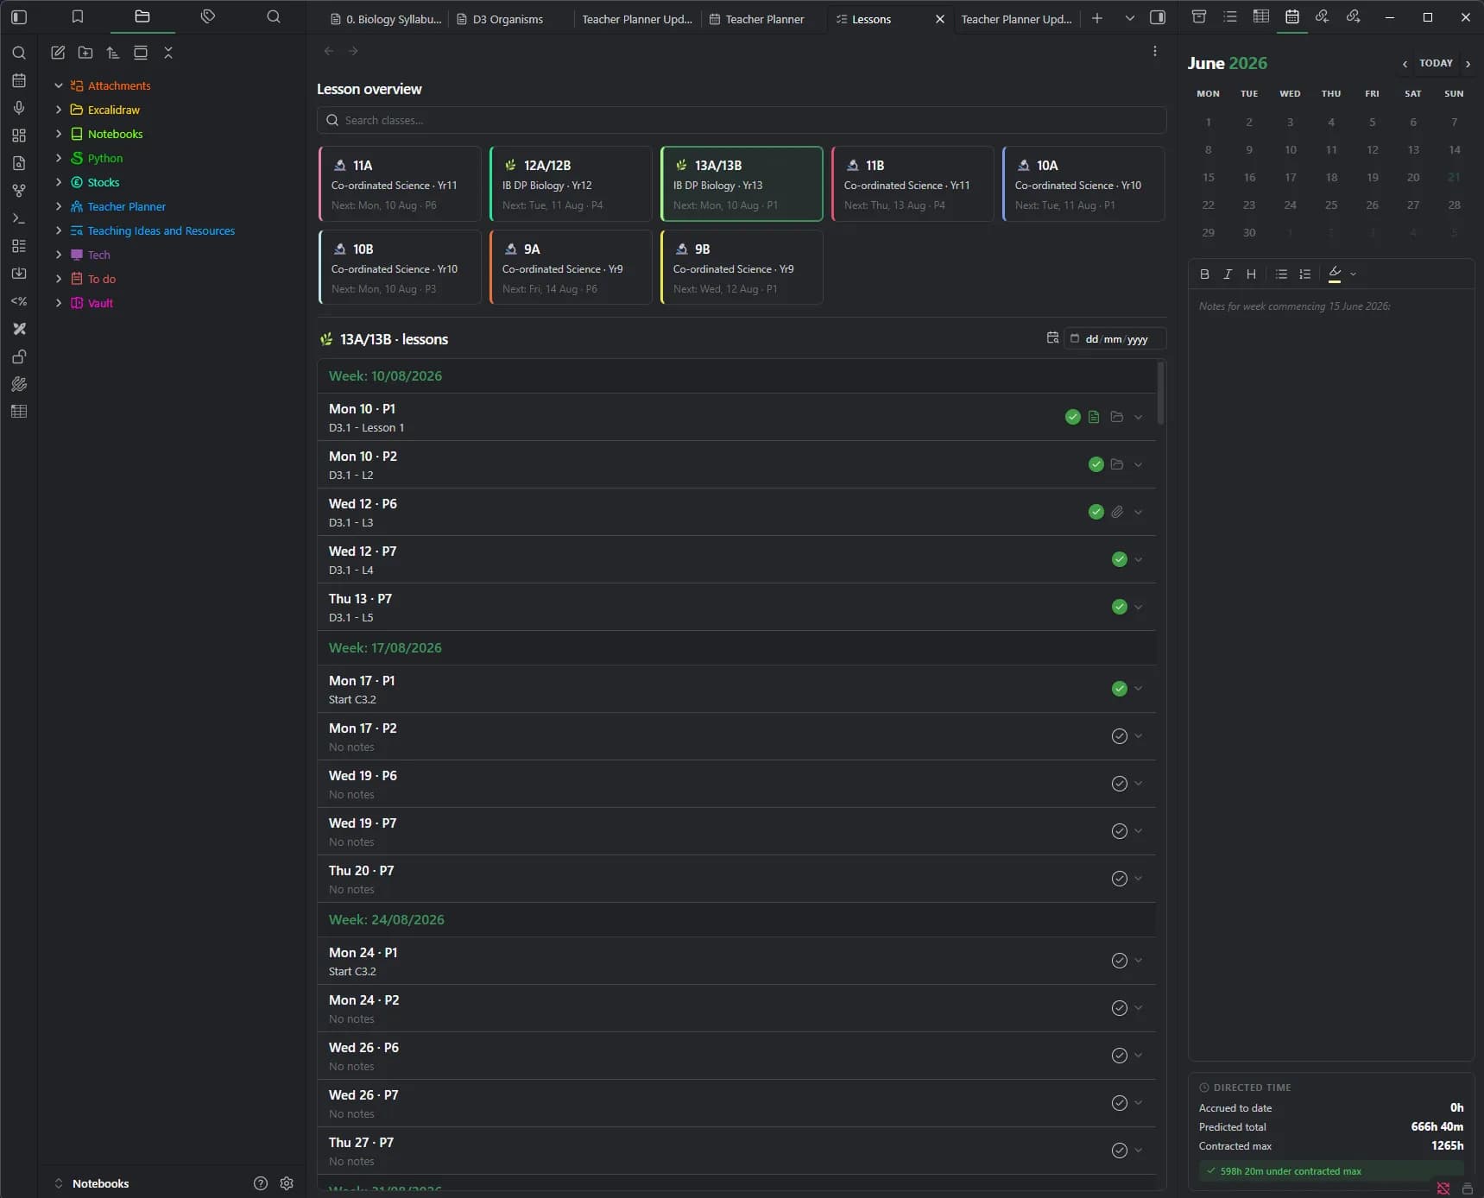Screen dimensions: 1484x1198
Task: Open the table view tab in right sidebar
Action: coord(1261,16)
